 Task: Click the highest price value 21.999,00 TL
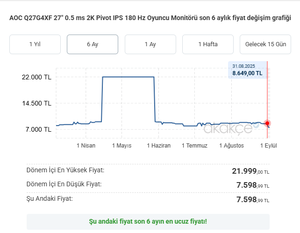coord(250,171)
